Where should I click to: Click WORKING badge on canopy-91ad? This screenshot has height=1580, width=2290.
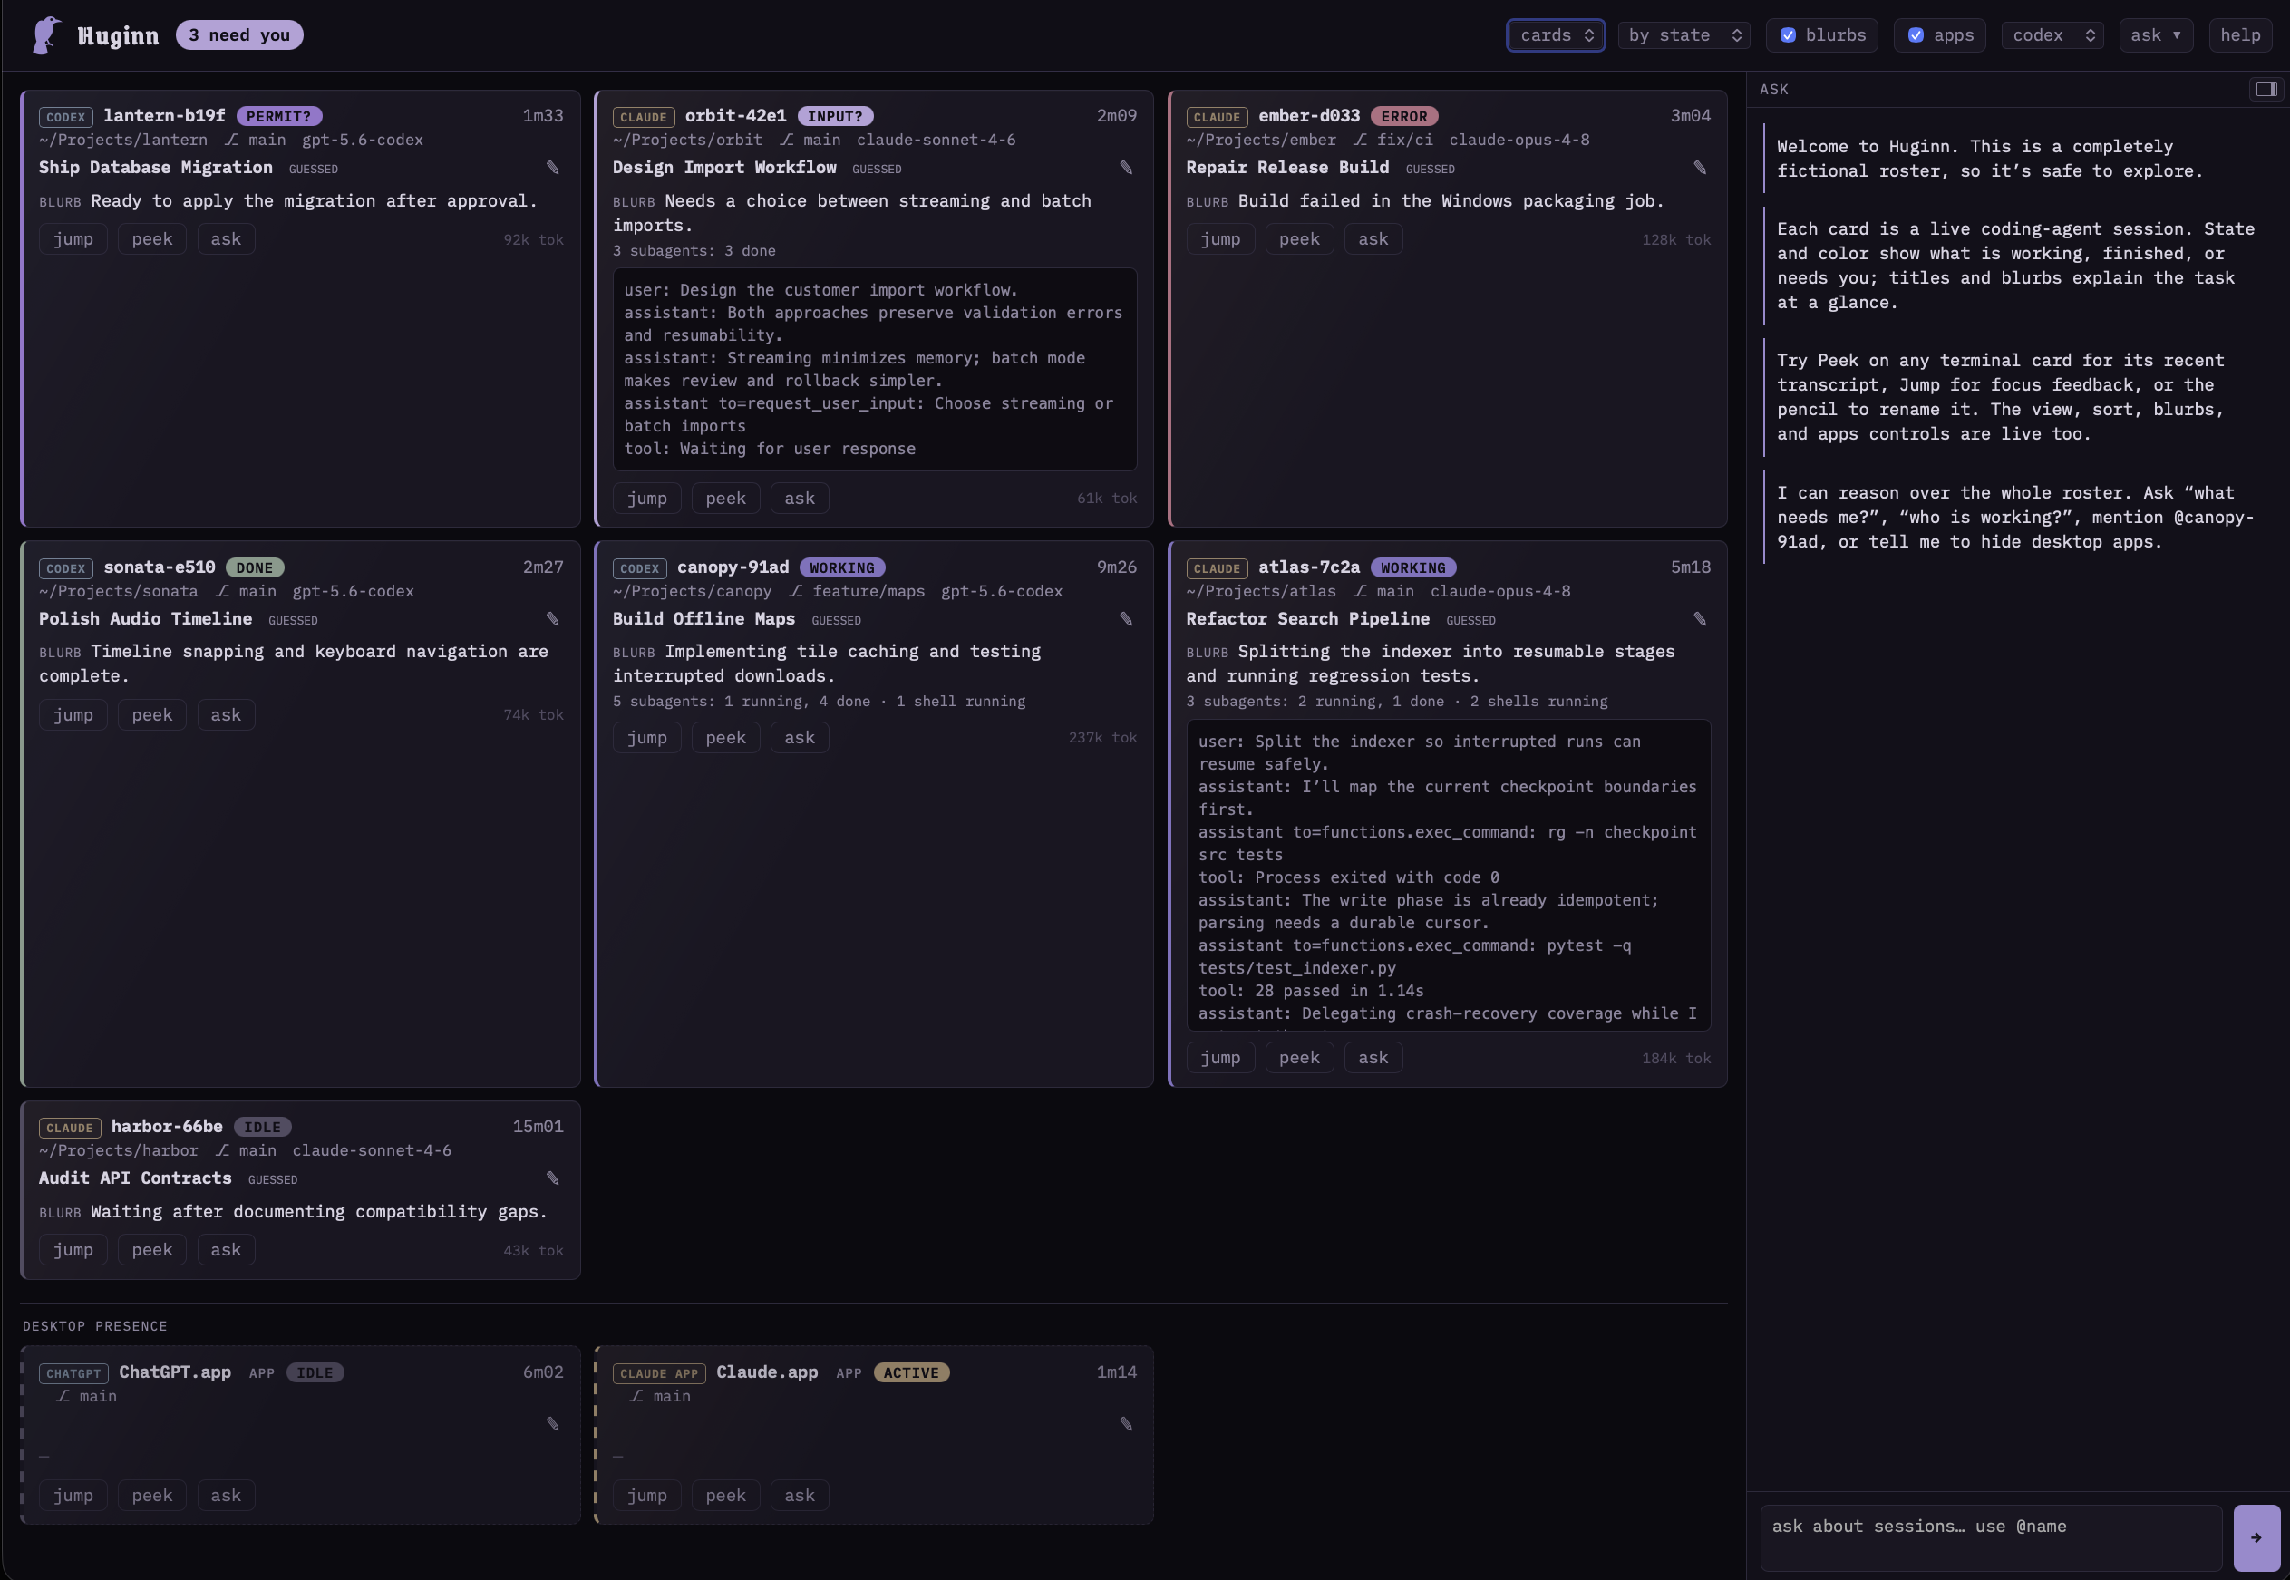[x=842, y=568]
